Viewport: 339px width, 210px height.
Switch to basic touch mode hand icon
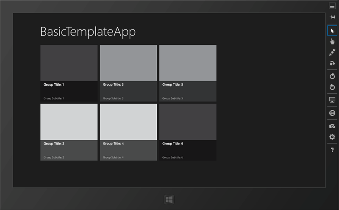332,41
